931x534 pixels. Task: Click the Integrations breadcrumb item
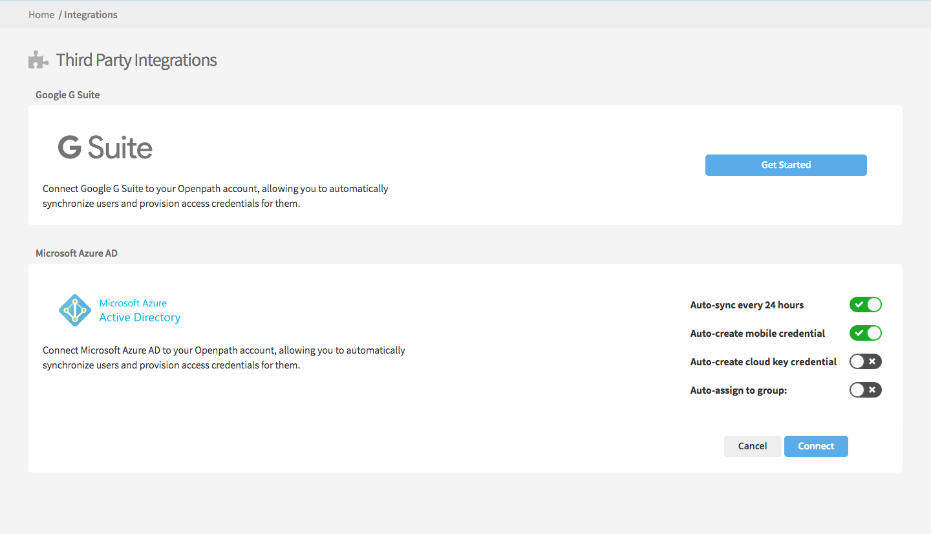coord(91,14)
